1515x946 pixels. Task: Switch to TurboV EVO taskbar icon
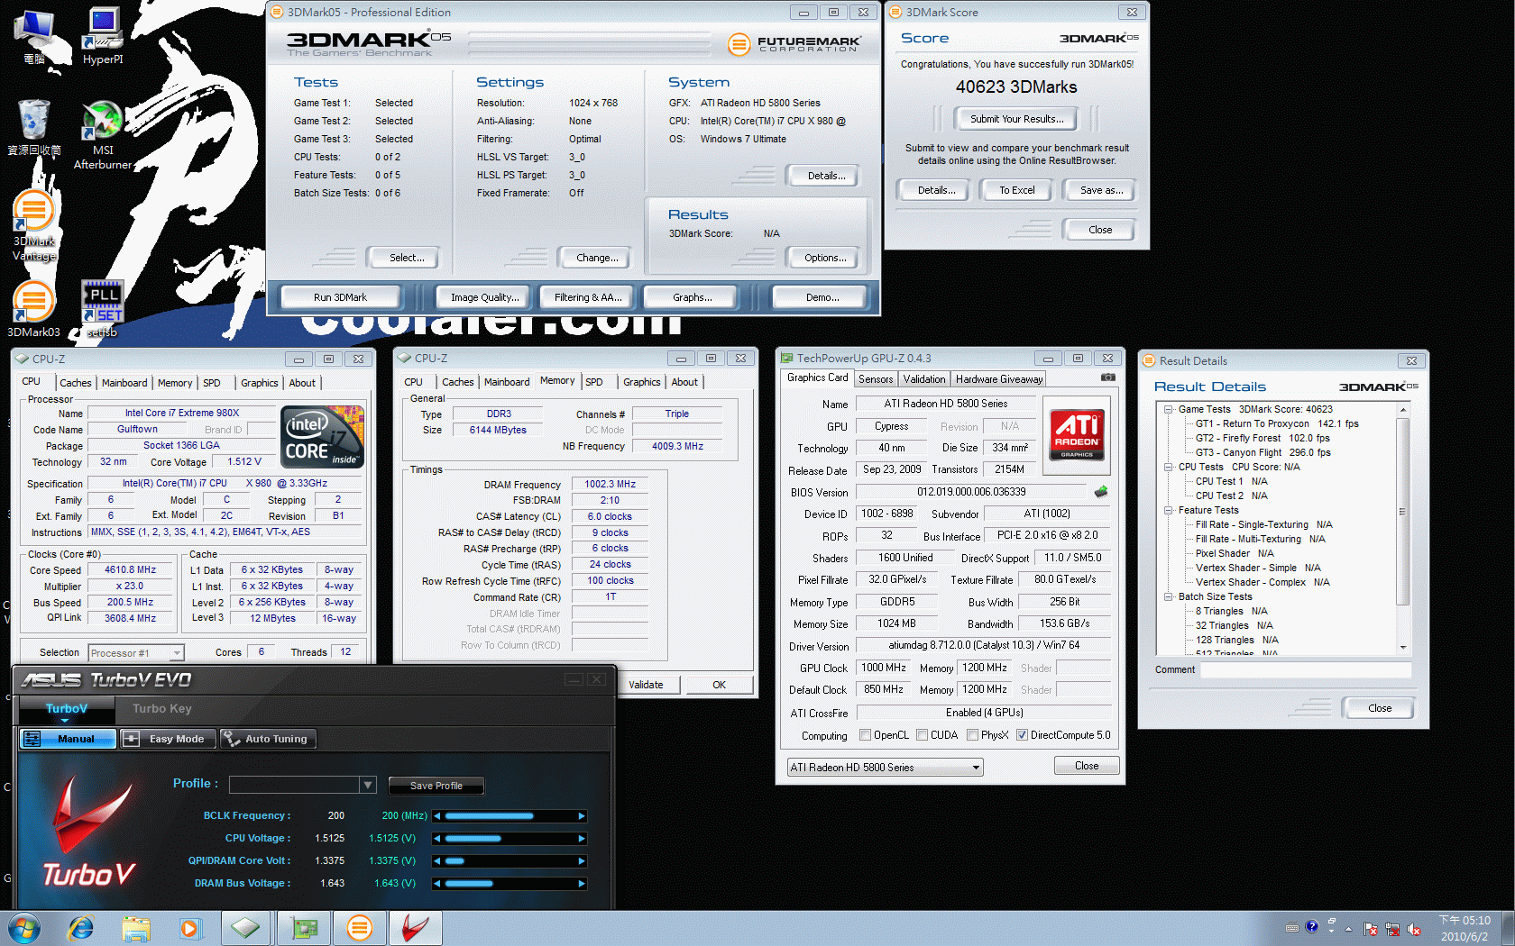[416, 928]
